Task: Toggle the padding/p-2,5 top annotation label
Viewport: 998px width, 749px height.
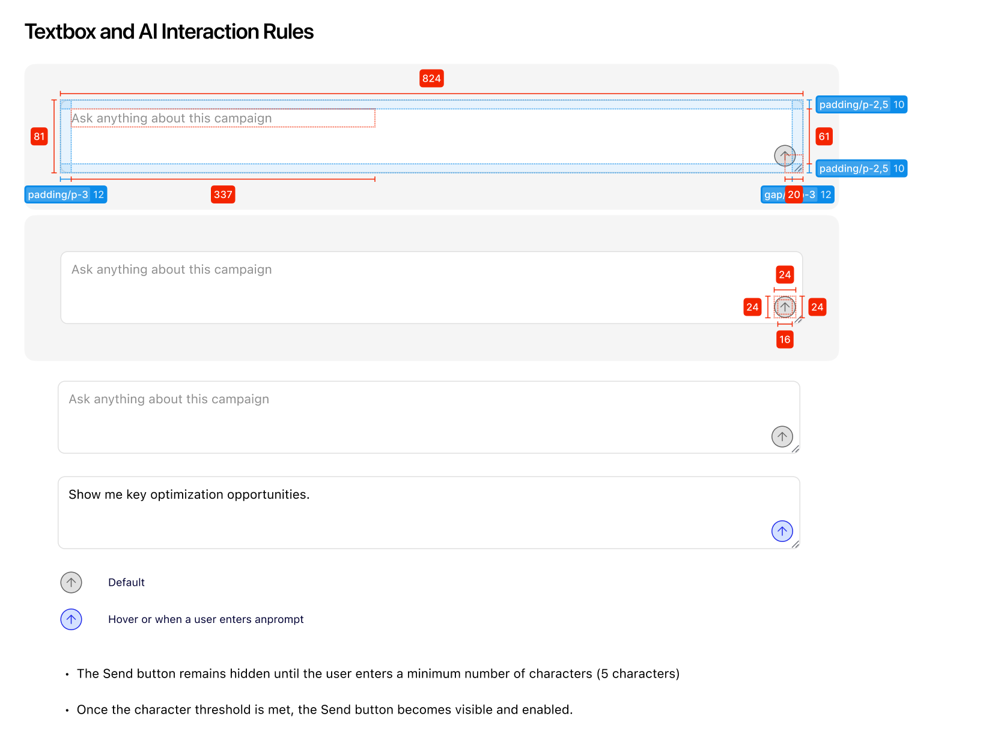Action: 861,104
